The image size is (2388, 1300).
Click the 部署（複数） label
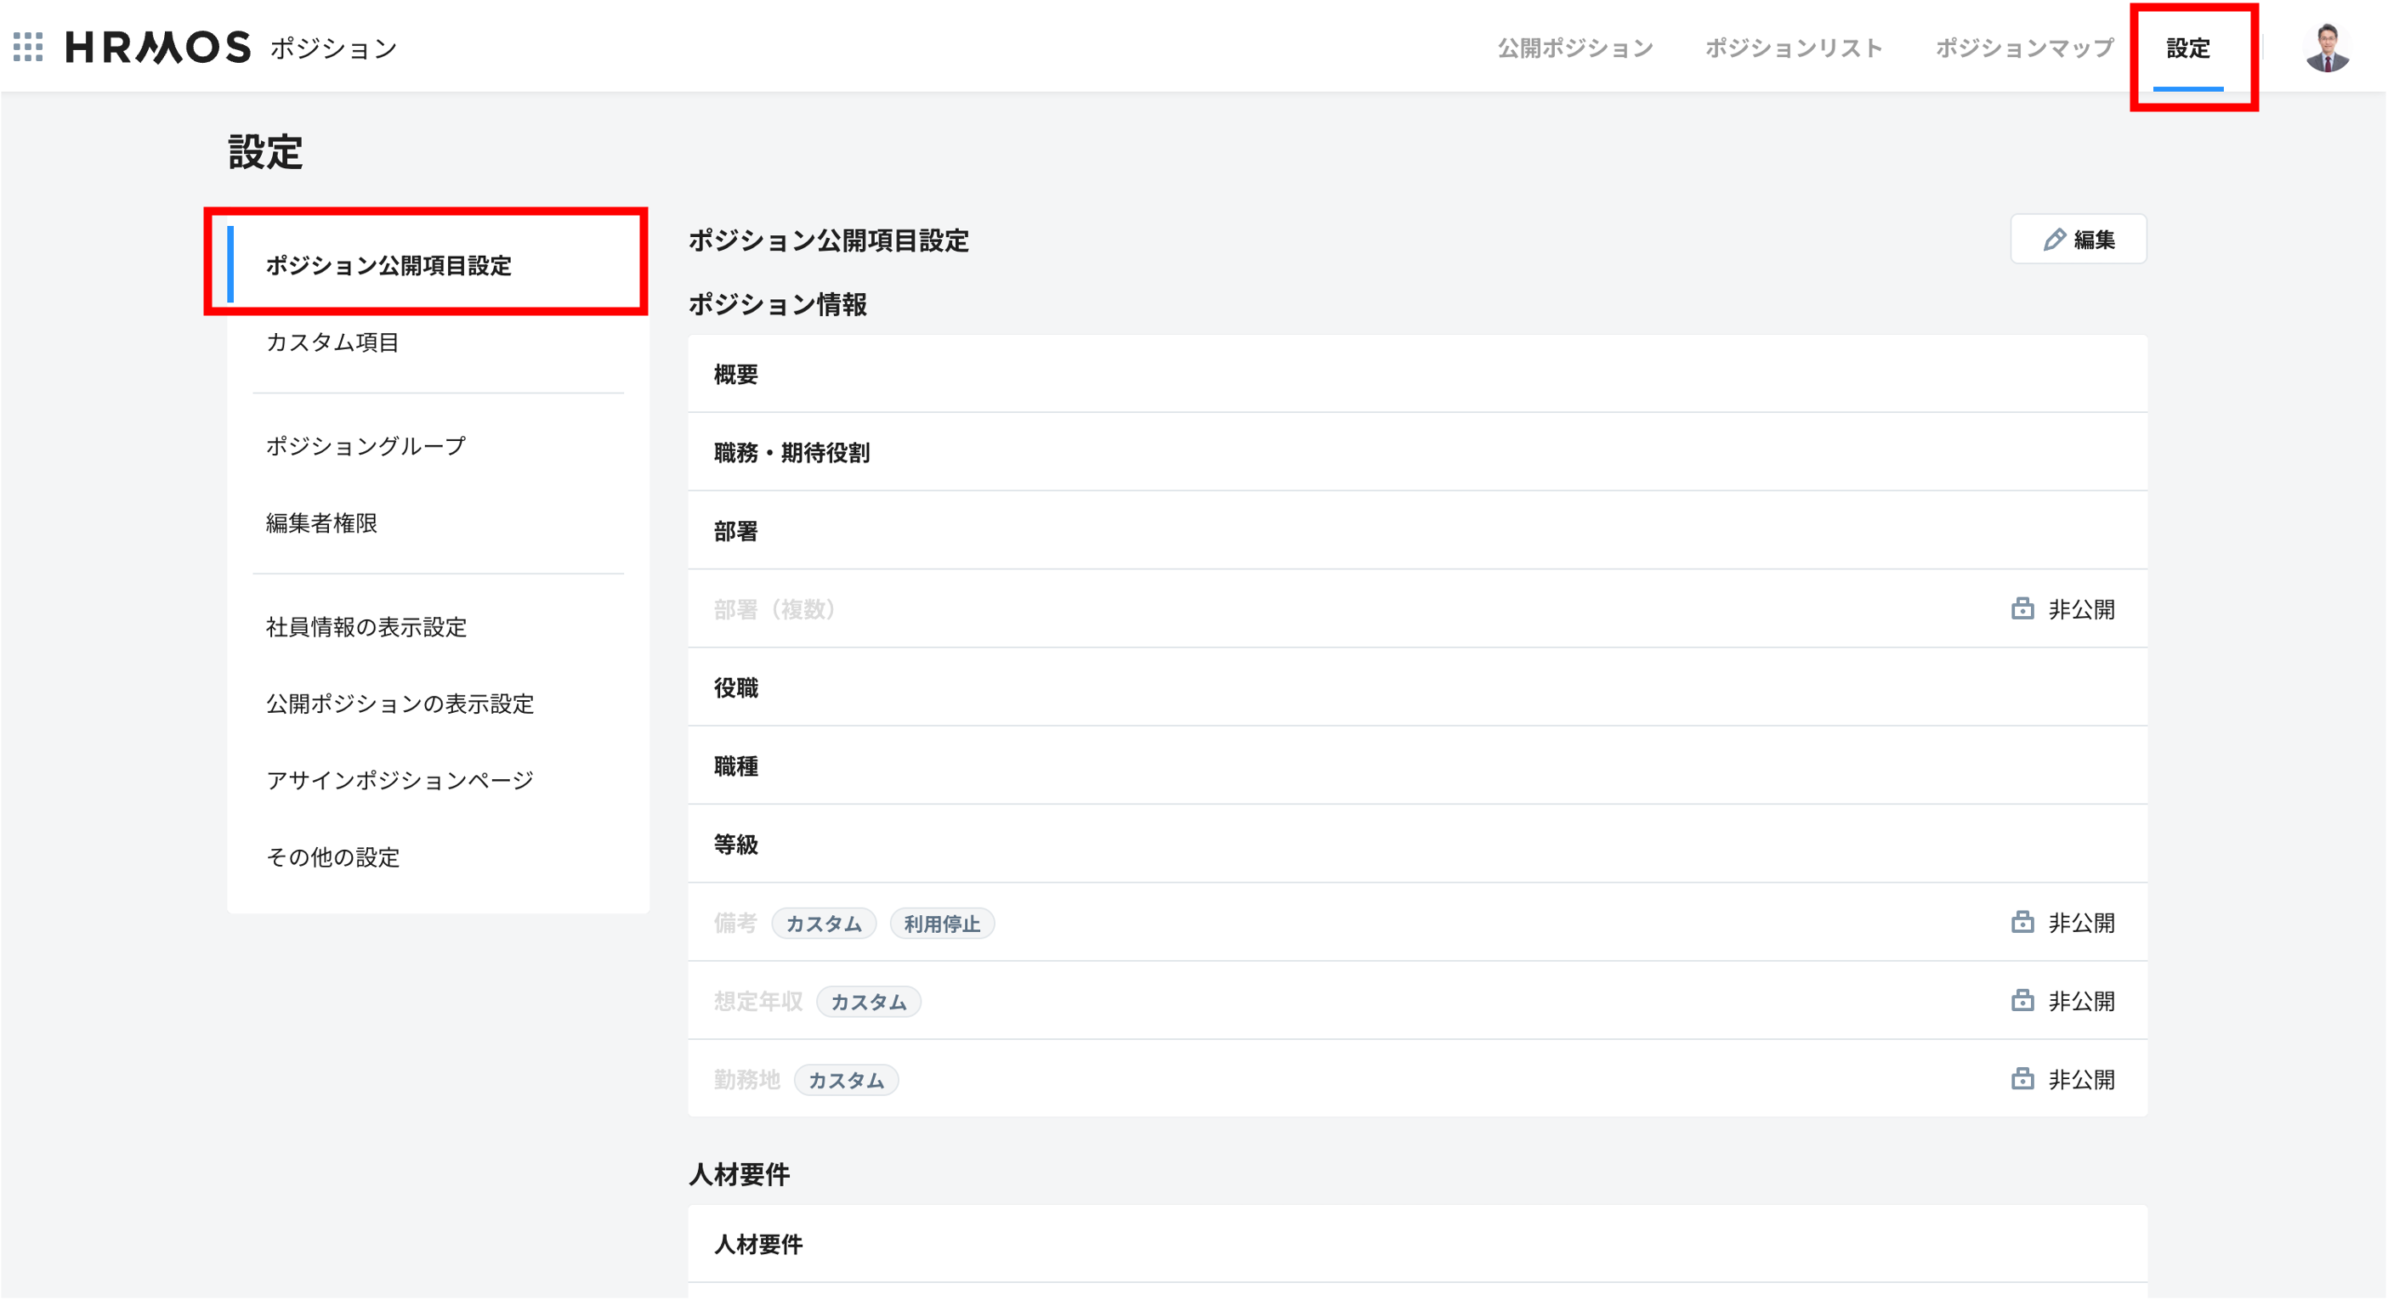775,608
